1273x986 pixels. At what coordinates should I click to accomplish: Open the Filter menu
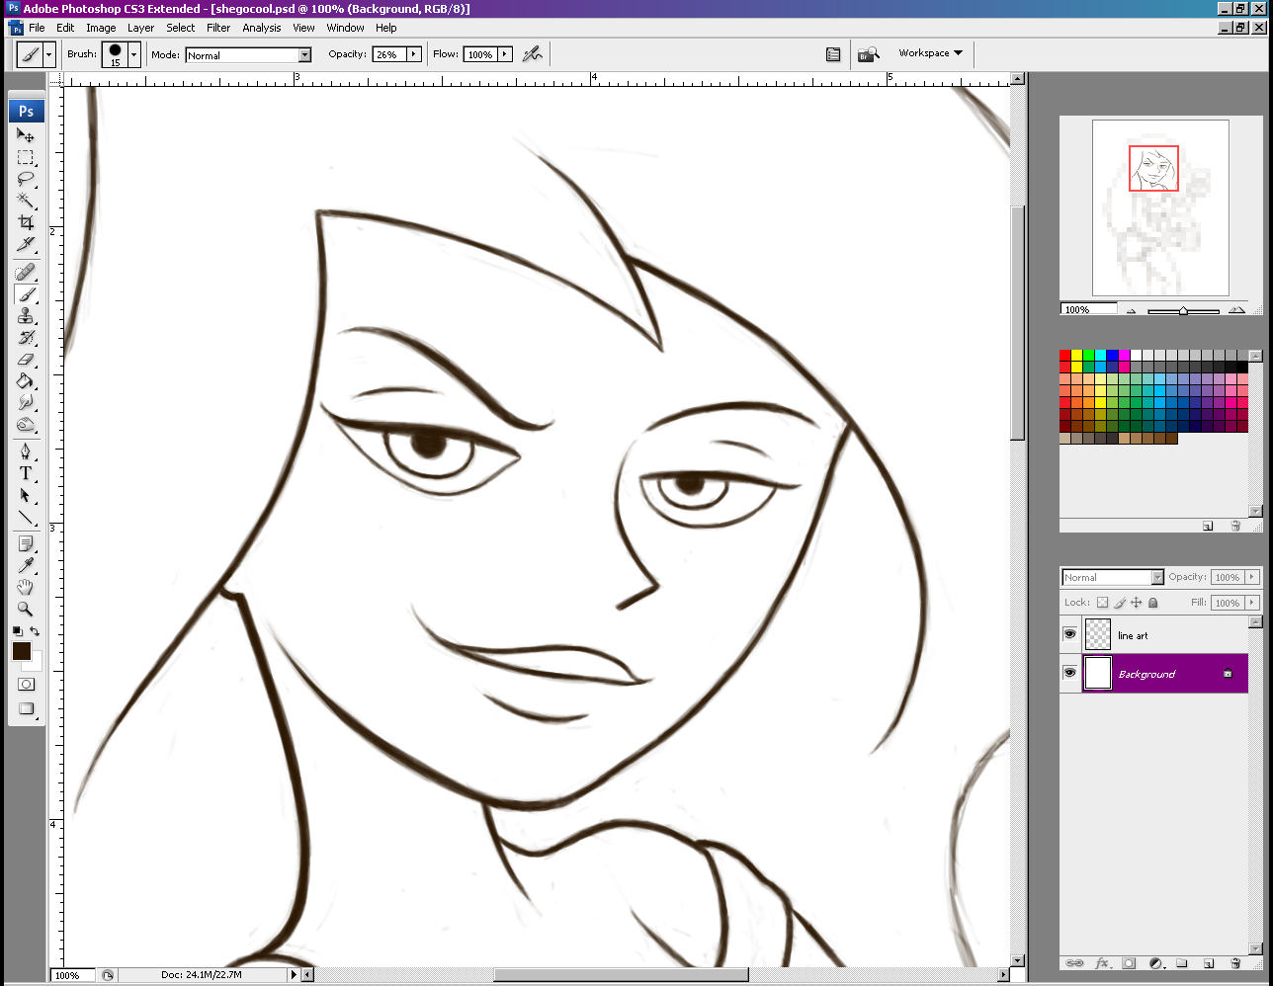coord(218,28)
